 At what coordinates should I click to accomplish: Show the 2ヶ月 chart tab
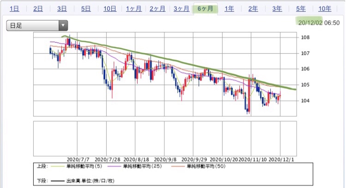(158, 8)
